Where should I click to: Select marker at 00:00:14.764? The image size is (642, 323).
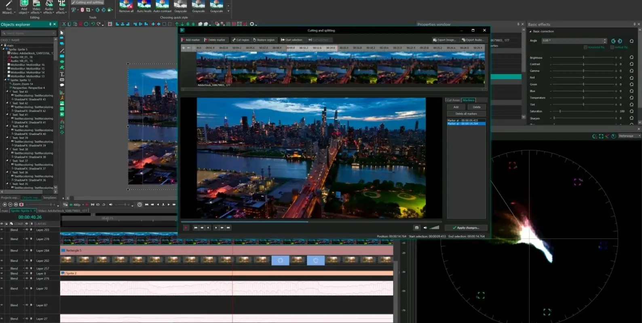pos(466,124)
